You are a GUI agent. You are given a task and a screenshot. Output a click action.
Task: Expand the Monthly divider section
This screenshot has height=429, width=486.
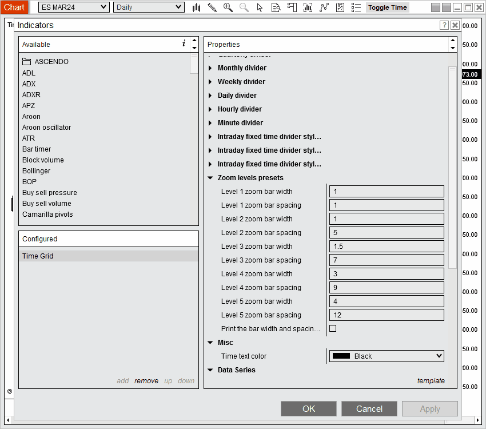(x=210, y=68)
